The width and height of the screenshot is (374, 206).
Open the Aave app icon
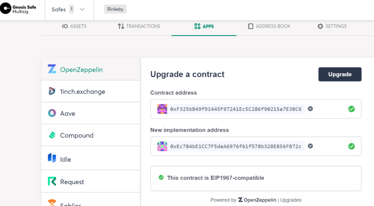tap(52, 113)
